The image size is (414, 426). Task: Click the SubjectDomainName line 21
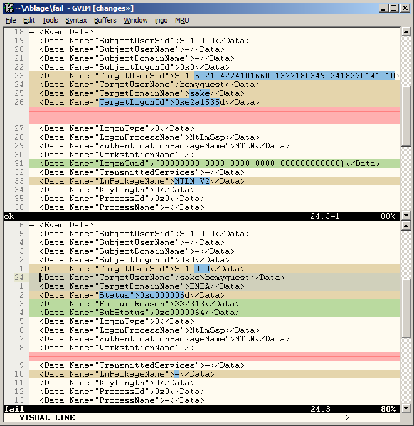(215, 58)
